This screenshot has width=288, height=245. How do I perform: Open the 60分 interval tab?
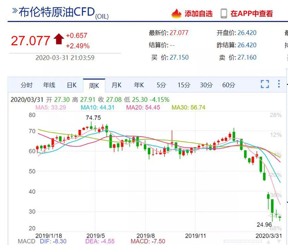(x=229, y=85)
